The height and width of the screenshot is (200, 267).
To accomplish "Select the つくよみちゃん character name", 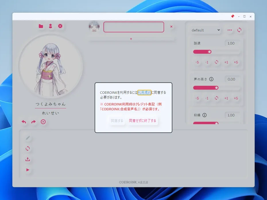I will click(x=51, y=104).
